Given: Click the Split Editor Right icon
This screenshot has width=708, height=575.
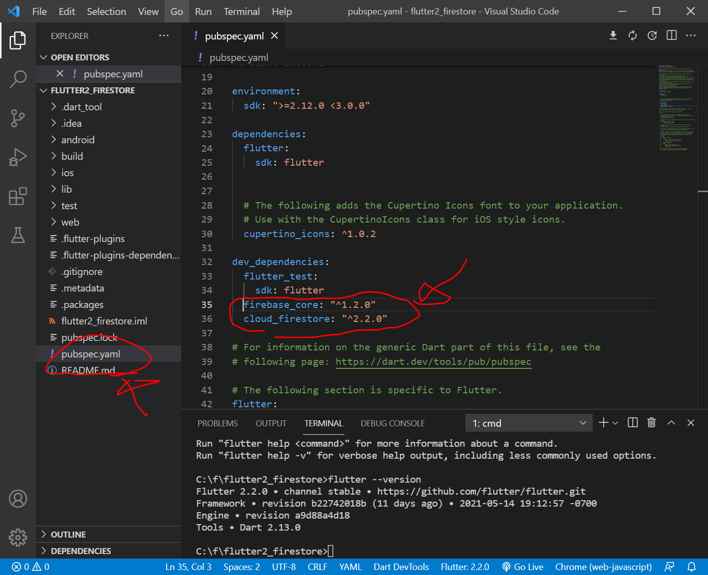Looking at the screenshot, I should tap(672, 35).
